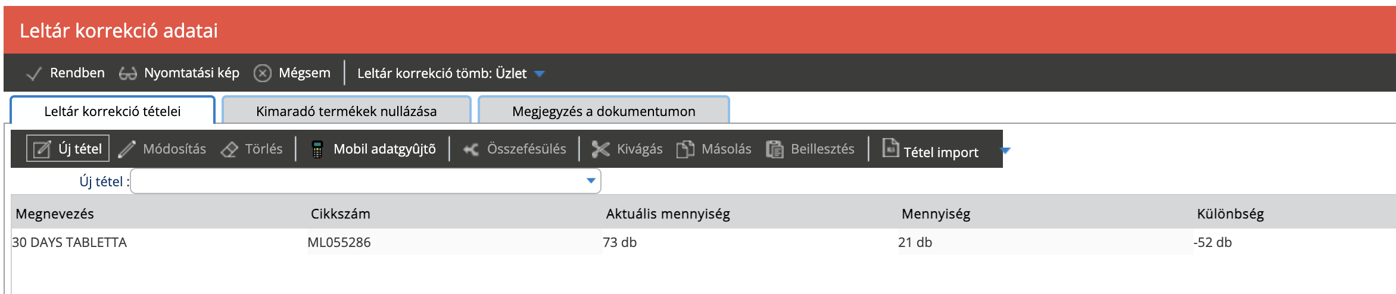The width and height of the screenshot is (1396, 294).
Task: Click the Összefésülés merge icon
Action: pyautogui.click(x=471, y=149)
